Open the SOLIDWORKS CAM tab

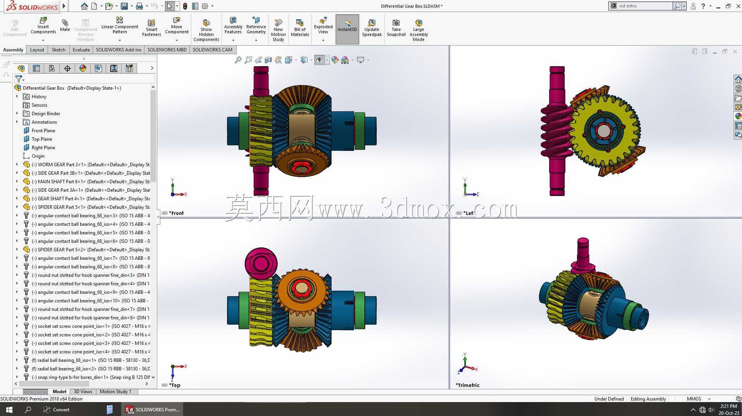pos(213,50)
